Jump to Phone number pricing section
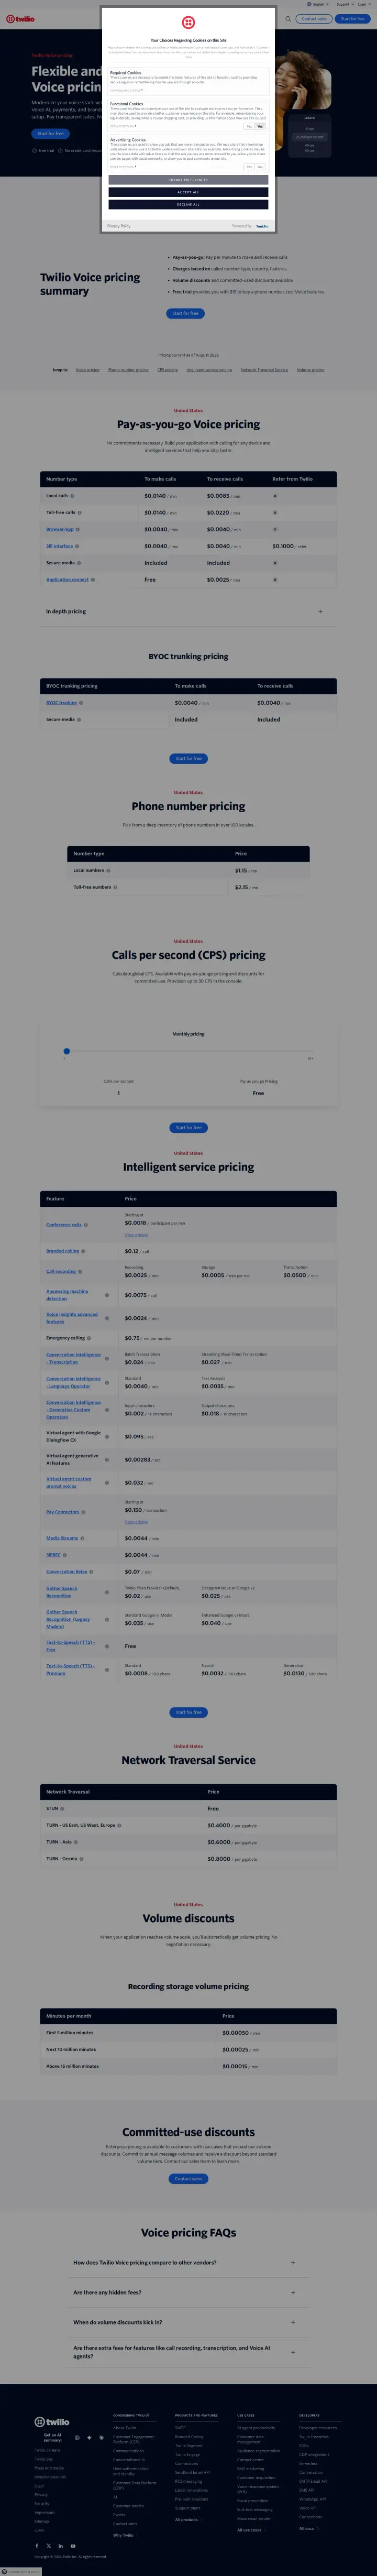The width and height of the screenshot is (377, 2576). click(x=128, y=370)
